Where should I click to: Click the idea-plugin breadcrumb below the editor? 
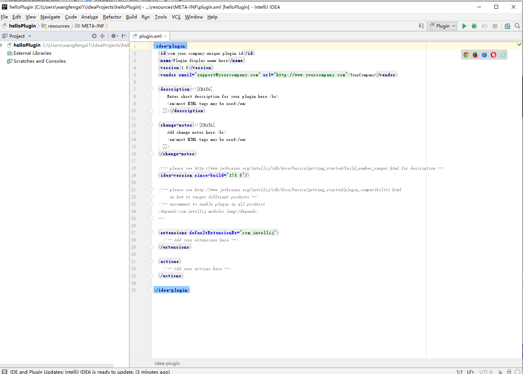[167, 363]
